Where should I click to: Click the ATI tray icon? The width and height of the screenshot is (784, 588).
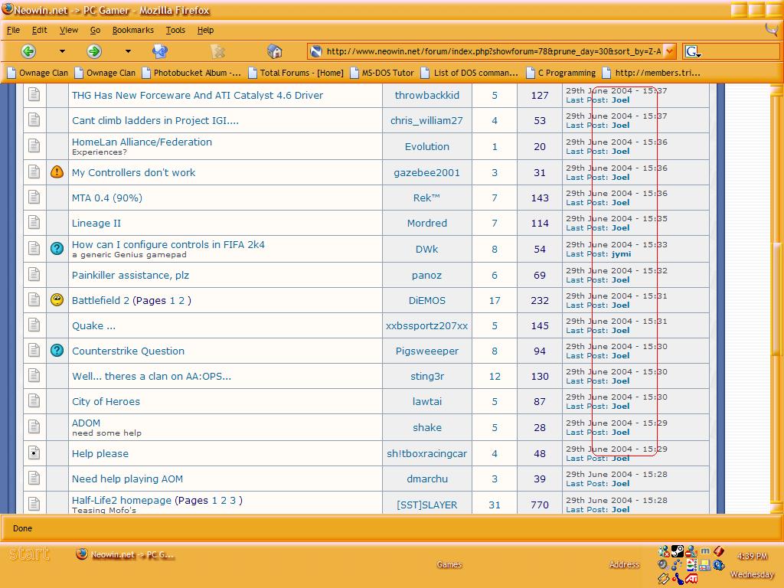[x=691, y=579]
